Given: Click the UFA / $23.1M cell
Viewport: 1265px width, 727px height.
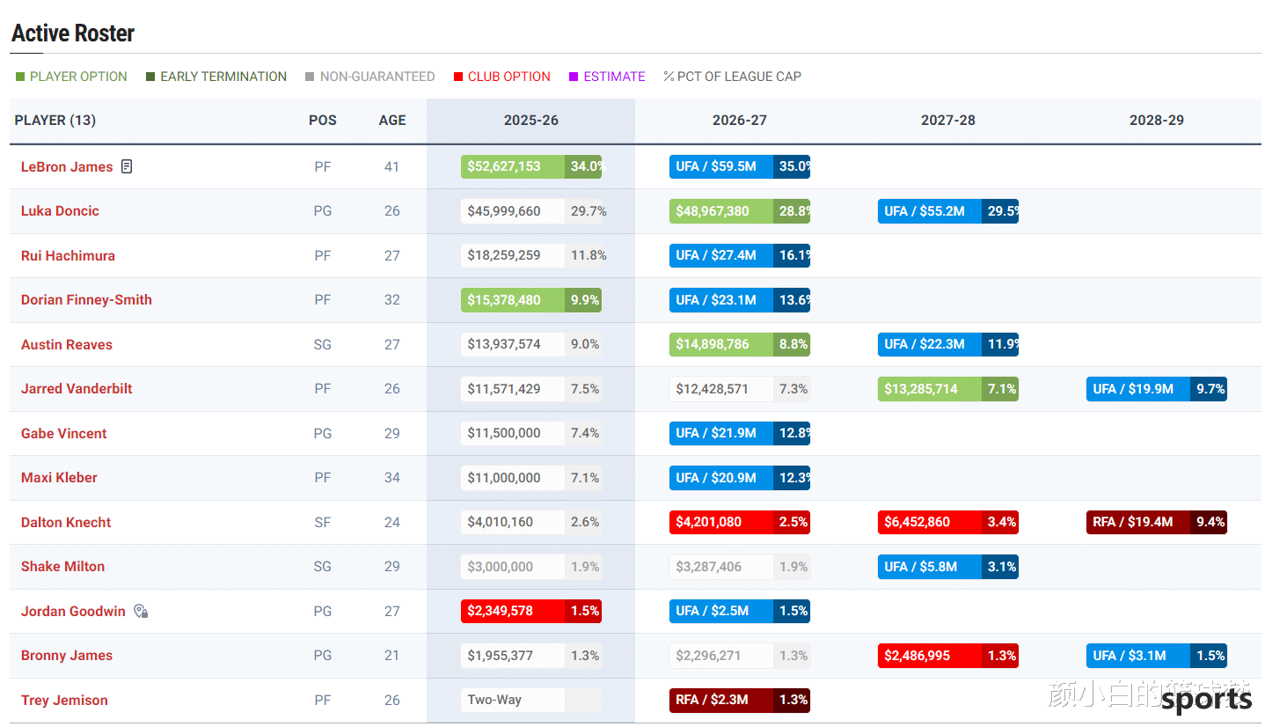Looking at the screenshot, I should [740, 300].
